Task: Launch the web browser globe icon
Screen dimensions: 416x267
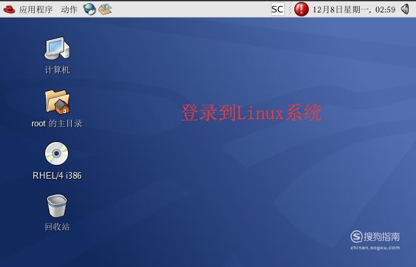Action: pos(90,9)
